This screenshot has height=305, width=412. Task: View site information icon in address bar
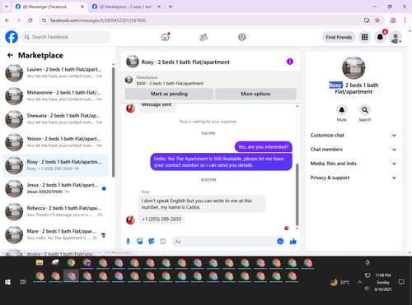(x=44, y=21)
